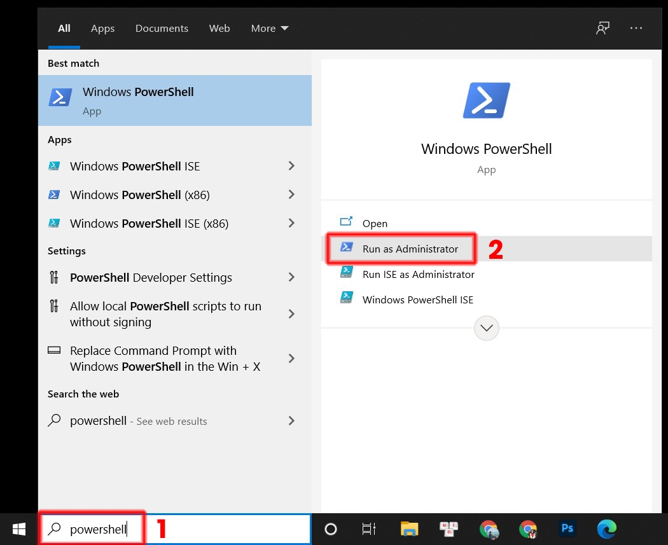Select Windows PowerShell (x86) text
668x545 pixels.
click(140, 195)
